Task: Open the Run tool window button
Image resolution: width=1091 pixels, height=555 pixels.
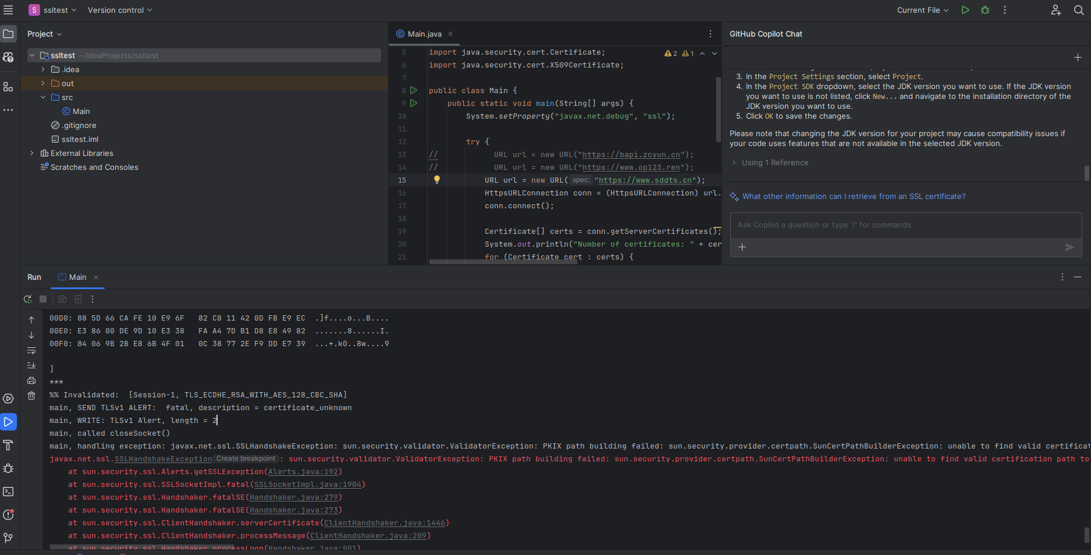Action: coord(8,422)
